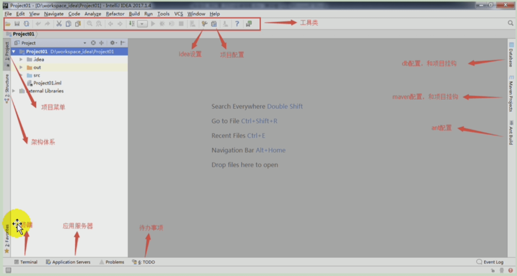Screen dimensions: 517x276
Task: Click the Build project icon
Action: (132, 24)
